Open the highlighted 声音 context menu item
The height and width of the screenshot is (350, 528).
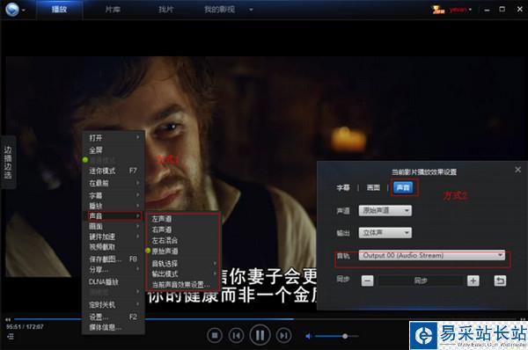tap(114, 216)
